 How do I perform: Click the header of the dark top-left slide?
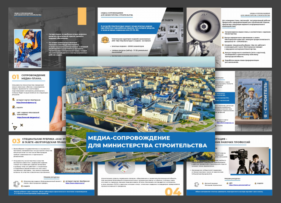click(x=28, y=14)
